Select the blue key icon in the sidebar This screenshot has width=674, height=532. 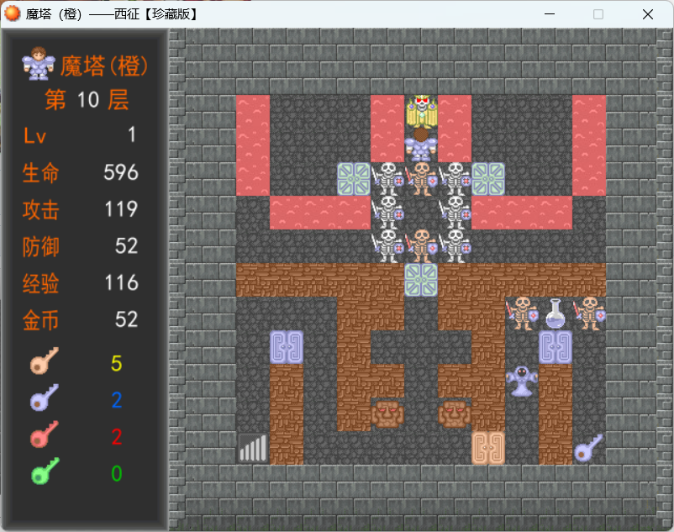[x=45, y=398]
